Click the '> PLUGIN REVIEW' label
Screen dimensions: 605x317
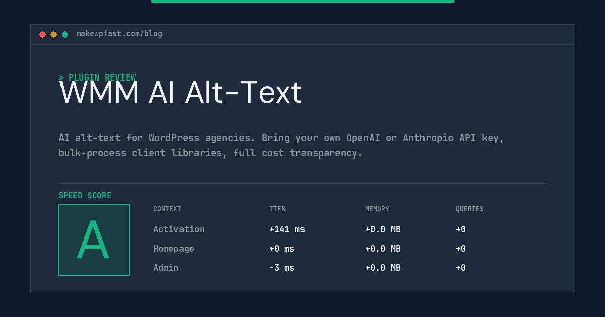97,77
